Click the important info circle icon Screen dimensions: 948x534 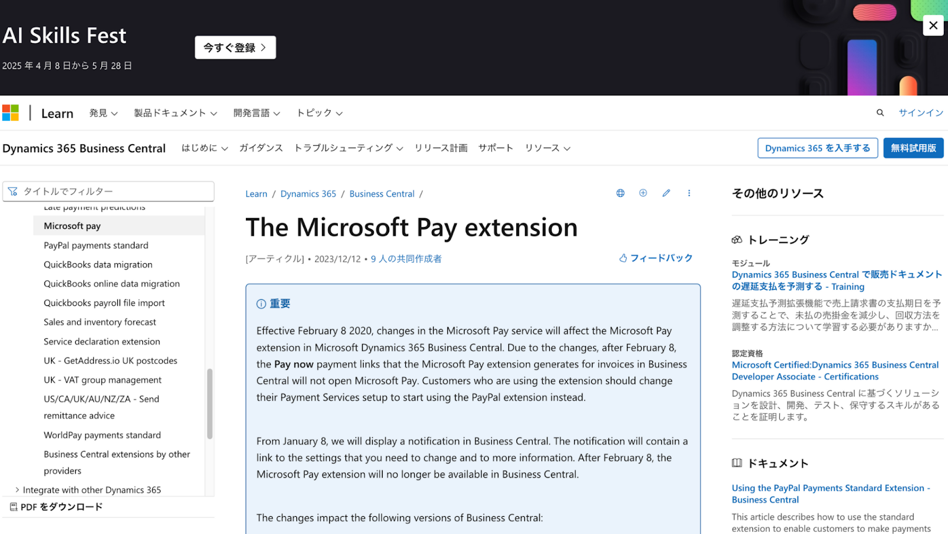coord(261,304)
